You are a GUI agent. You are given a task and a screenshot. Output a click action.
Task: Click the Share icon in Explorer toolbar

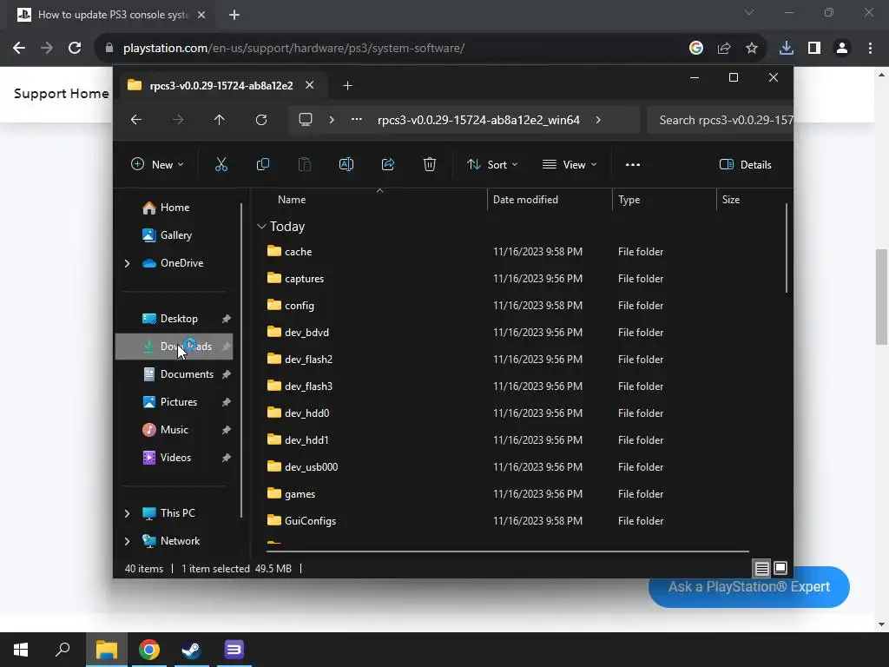point(388,164)
